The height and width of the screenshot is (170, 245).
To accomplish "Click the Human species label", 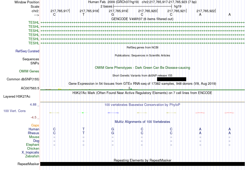I will coord(34,129).
